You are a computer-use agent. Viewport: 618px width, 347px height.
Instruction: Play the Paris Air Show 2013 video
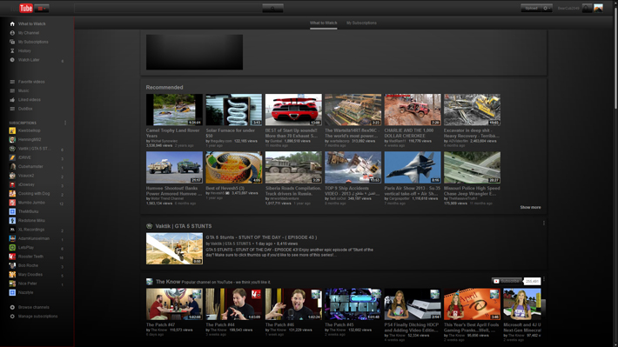[x=413, y=167]
